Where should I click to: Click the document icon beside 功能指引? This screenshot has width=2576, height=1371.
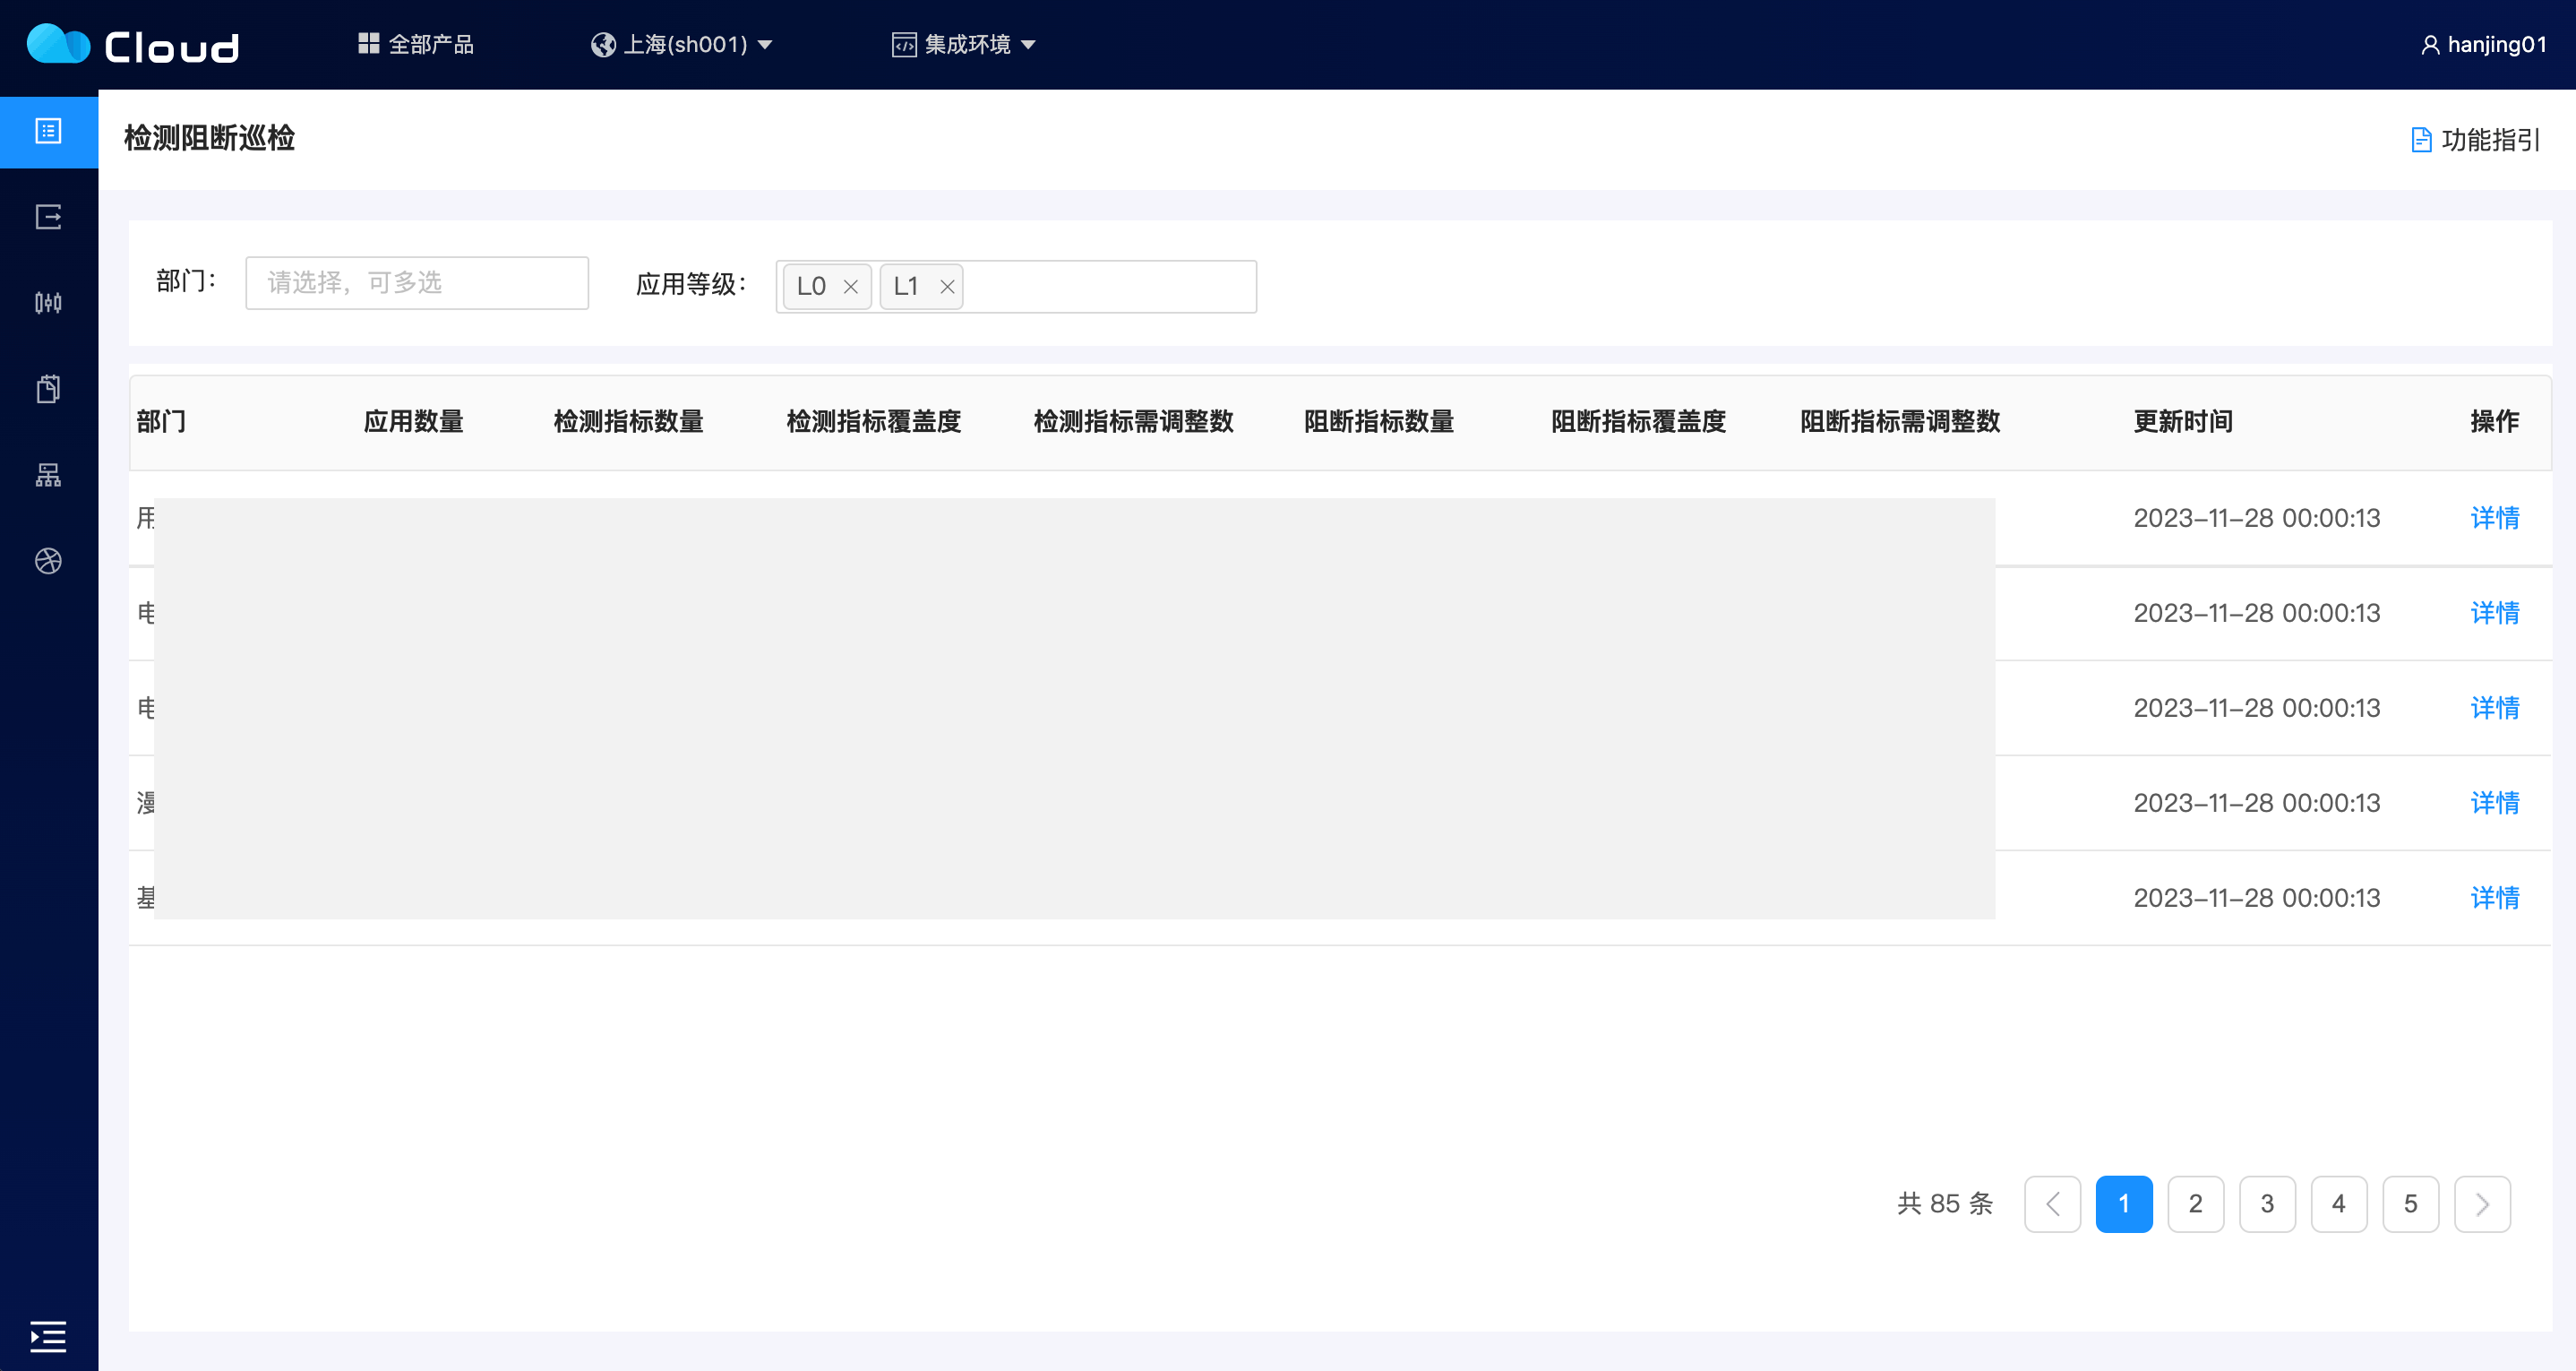tap(2421, 139)
